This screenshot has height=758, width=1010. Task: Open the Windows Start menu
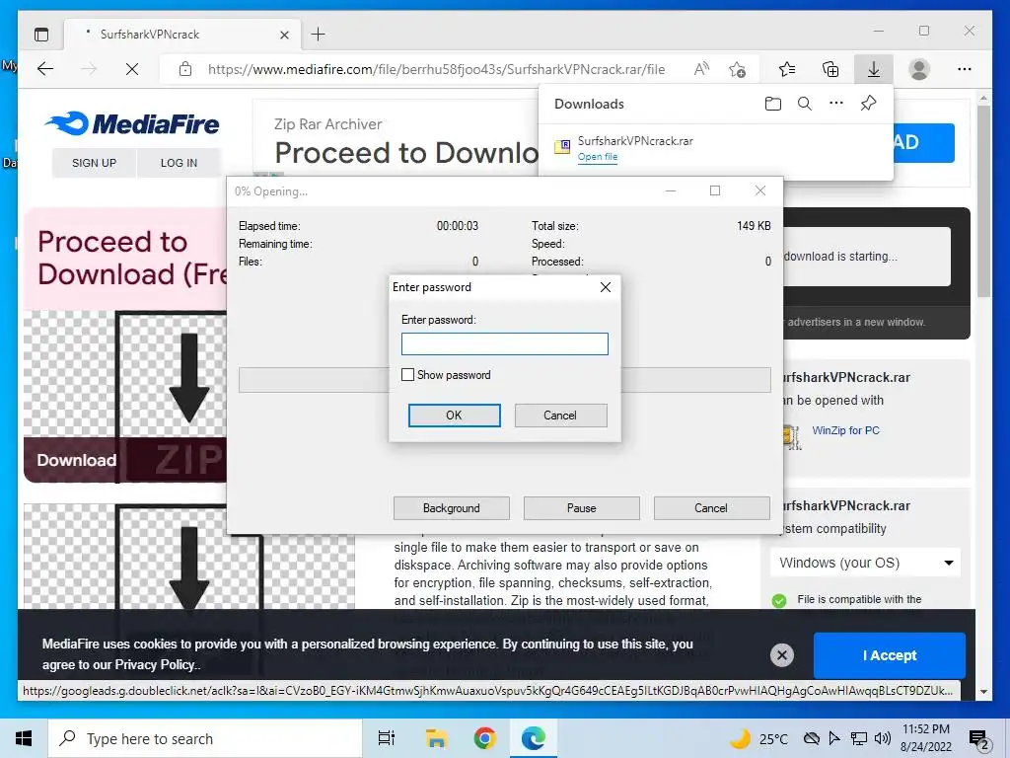click(24, 738)
